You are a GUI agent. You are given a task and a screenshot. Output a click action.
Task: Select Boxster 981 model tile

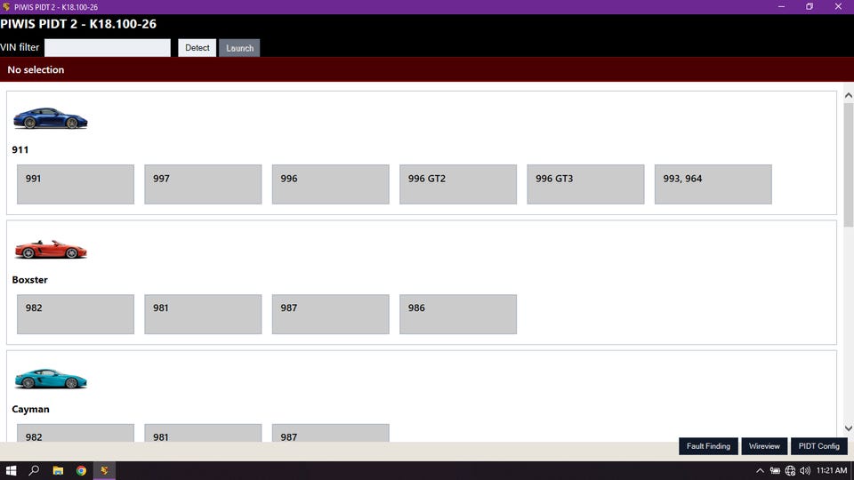pyautogui.click(x=203, y=314)
